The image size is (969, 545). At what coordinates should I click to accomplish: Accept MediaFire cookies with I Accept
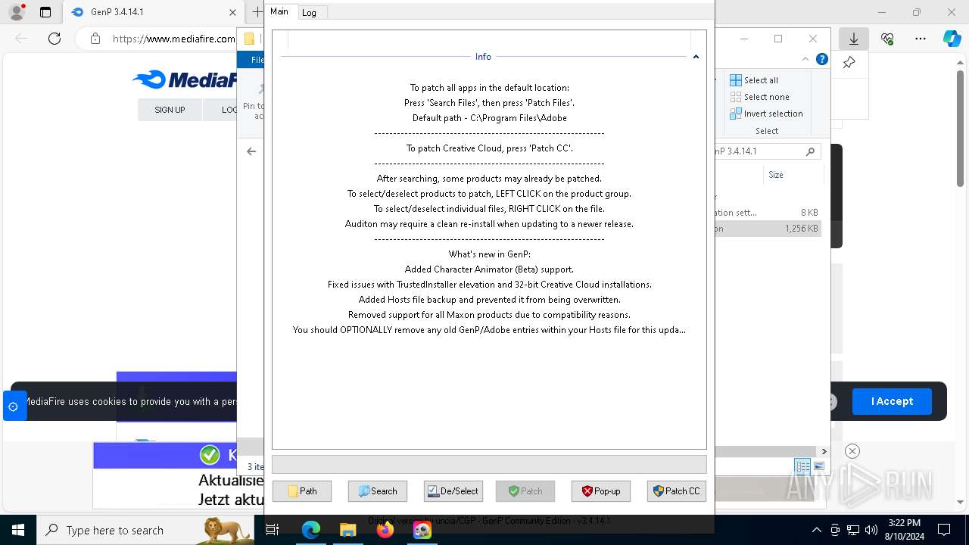click(892, 401)
